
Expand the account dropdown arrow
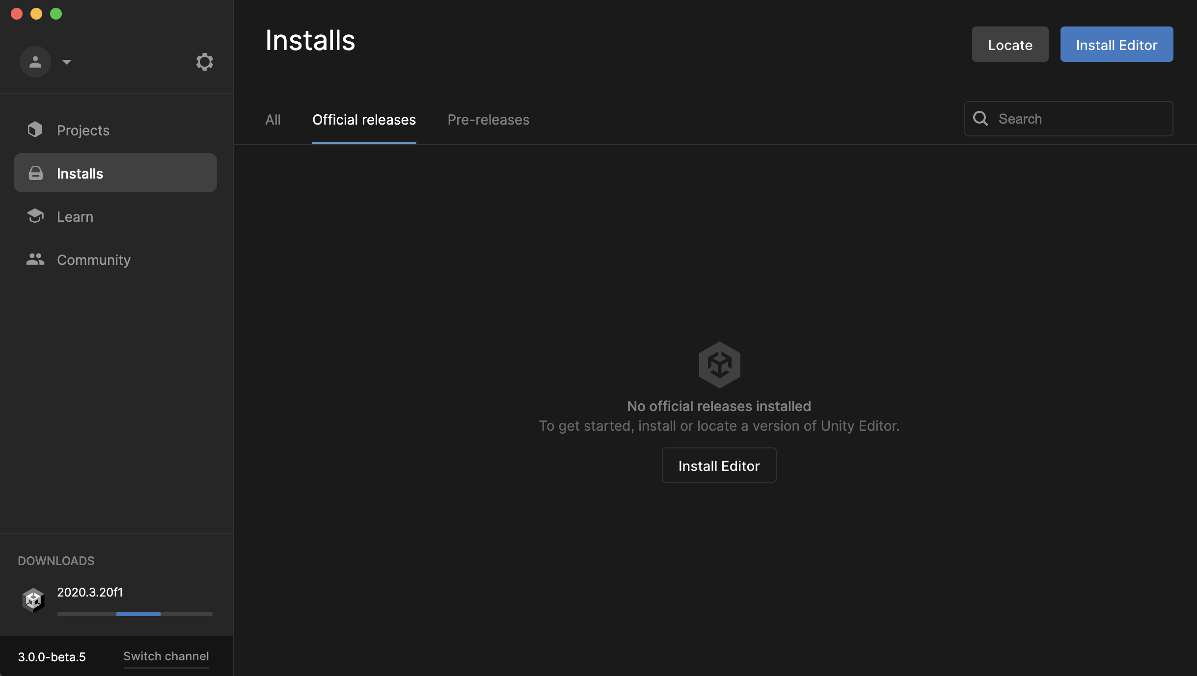point(67,62)
